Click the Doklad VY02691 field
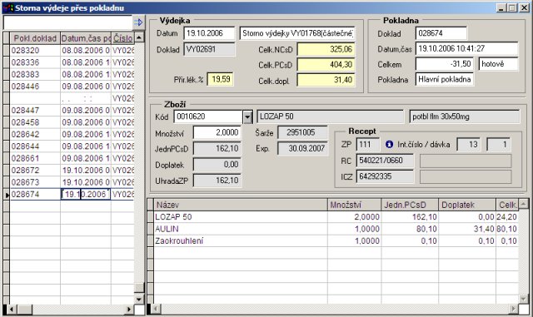Screen dimensions: 533x317 tap(209, 49)
